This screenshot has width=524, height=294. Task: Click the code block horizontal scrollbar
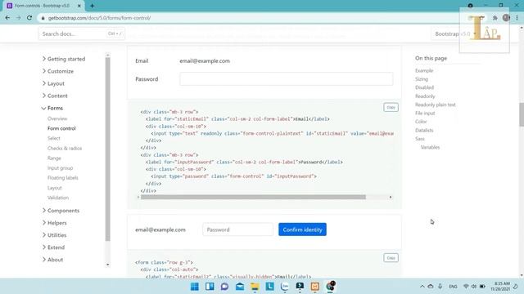click(253, 198)
